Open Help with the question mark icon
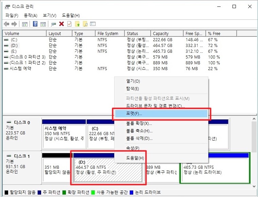The width and height of the screenshot is (258, 197). click(35, 24)
